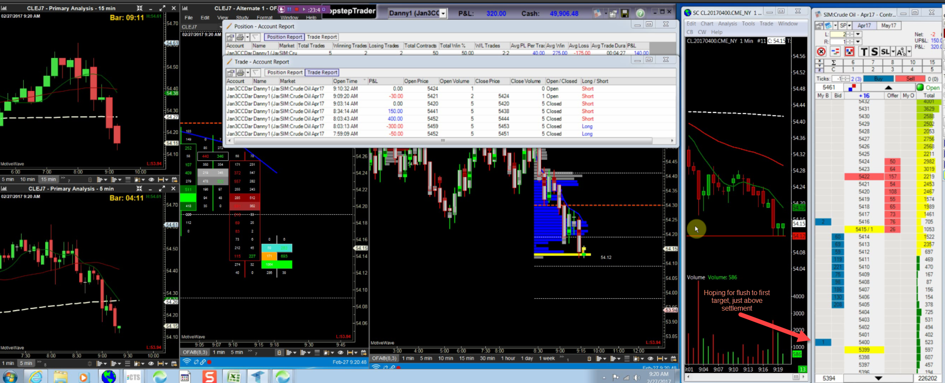Screen dimensions: 945x383
Task: Click the Trade report horizontal scrollbar thumb
Action: 443,140
